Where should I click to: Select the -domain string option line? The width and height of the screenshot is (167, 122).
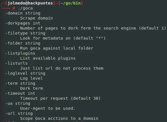23,13
